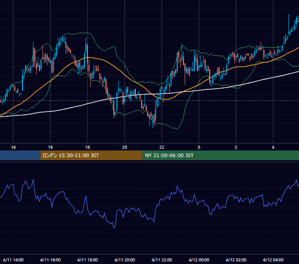Click the "14" hour label on price chart axis
Viewport: 299px width, 264px height.
pyautogui.click(x=13, y=147)
